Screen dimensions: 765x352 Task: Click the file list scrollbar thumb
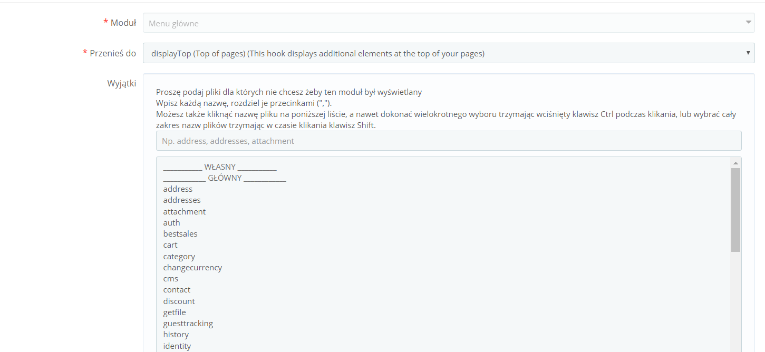tap(735, 210)
